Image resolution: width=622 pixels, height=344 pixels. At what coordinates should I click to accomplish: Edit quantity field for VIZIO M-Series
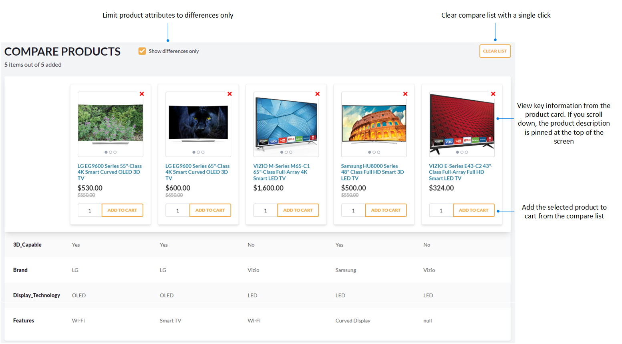(x=266, y=210)
